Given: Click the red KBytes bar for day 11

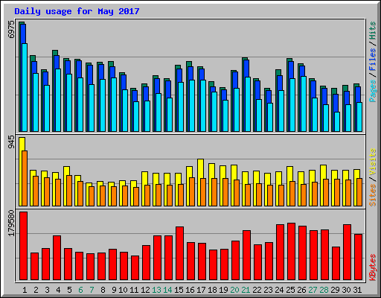Looking at the screenshot, I should pyautogui.click(x=135, y=268).
